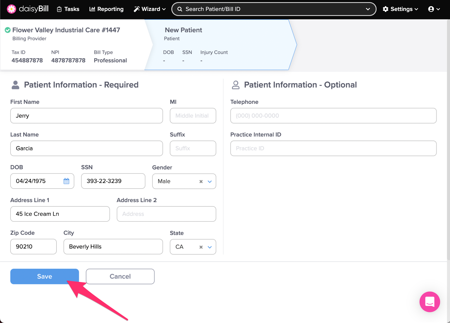Click the green verified checkmark icon

[x=8, y=30]
